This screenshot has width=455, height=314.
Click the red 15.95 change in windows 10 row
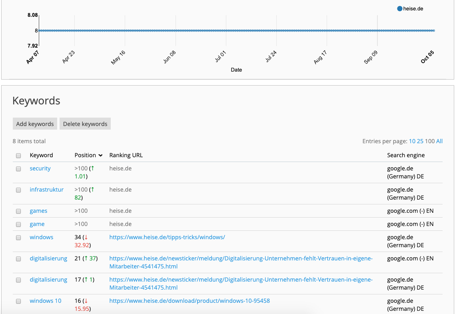pos(82,309)
